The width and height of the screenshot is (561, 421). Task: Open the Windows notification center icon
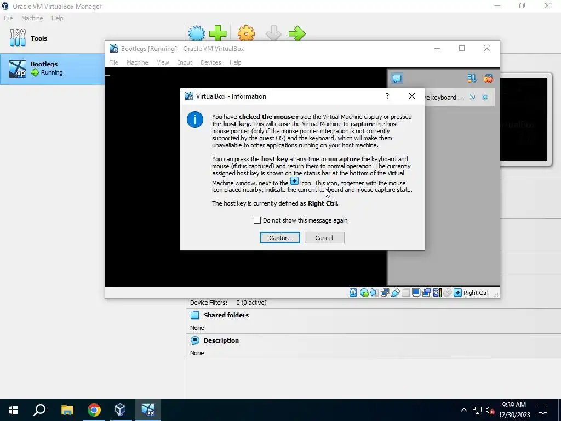pos(543,410)
